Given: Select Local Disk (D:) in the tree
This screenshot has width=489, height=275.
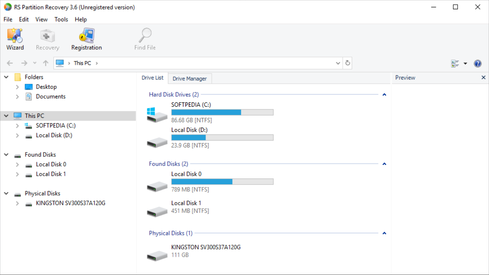Looking at the screenshot, I should [x=54, y=135].
